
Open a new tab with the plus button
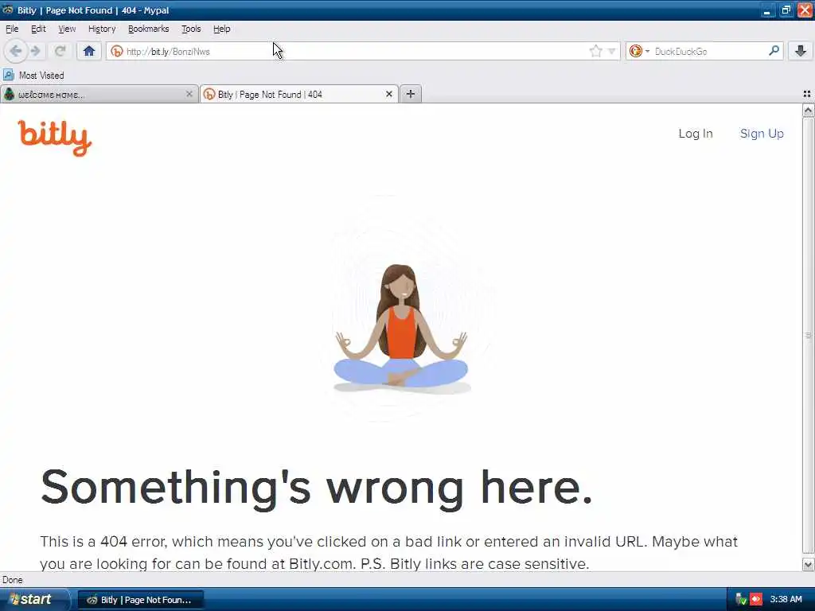(x=411, y=94)
